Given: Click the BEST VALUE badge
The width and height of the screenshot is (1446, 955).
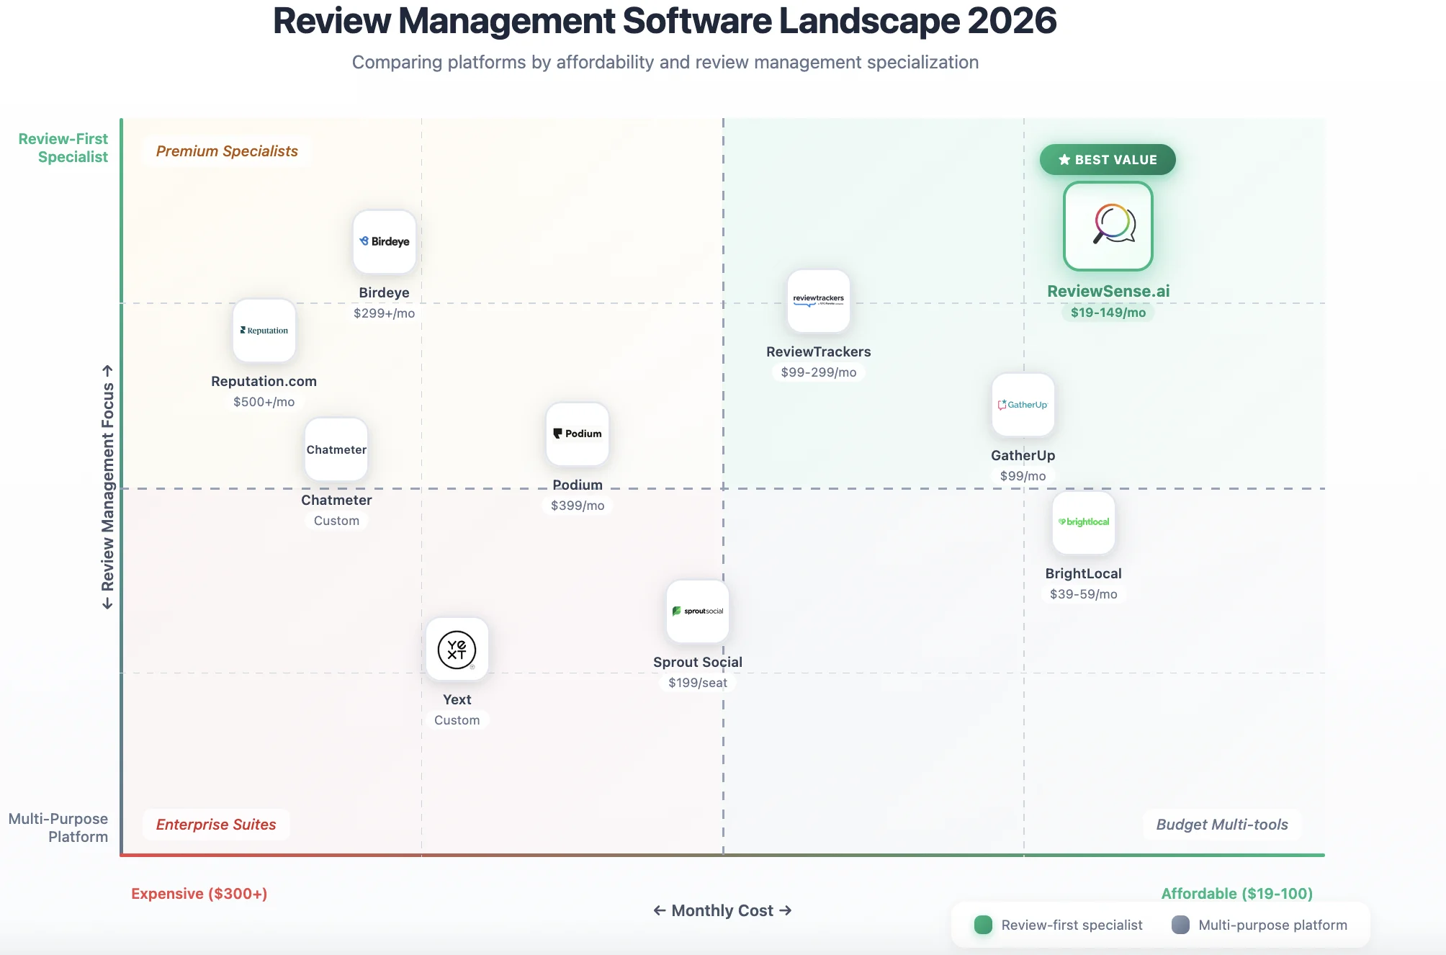Looking at the screenshot, I should tap(1108, 160).
